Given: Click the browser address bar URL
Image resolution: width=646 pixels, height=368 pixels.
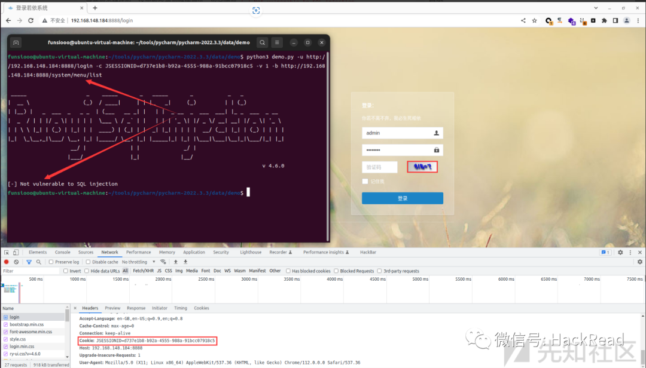Looking at the screenshot, I should tap(102, 20).
